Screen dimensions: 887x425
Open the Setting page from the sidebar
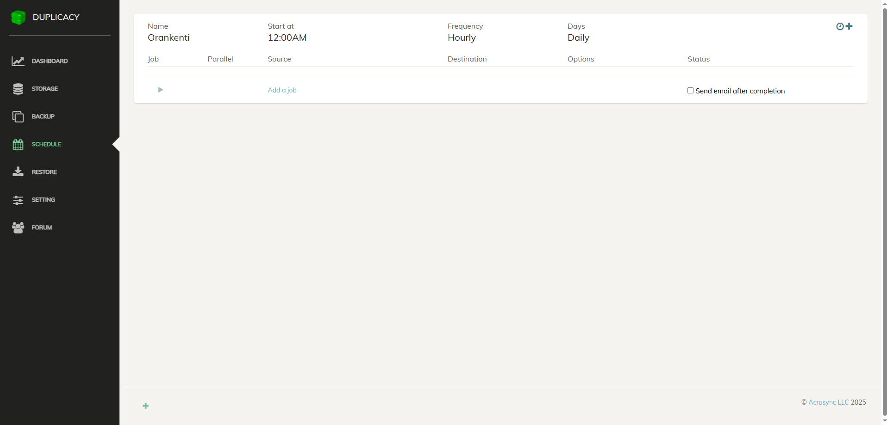[x=43, y=200]
